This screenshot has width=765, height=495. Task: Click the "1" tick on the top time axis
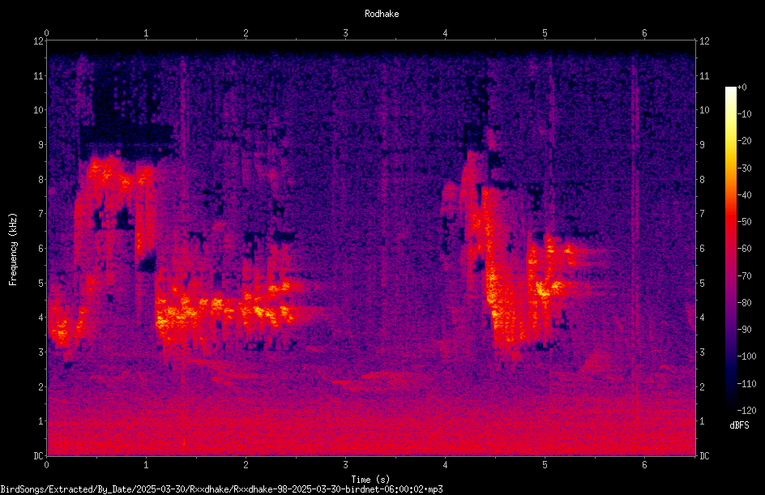coord(146,32)
